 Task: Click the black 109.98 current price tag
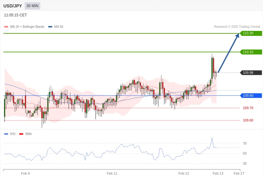coord(248,73)
